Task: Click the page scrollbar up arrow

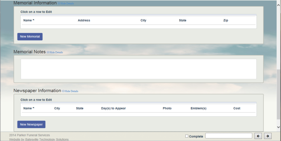Action: (279, 5)
